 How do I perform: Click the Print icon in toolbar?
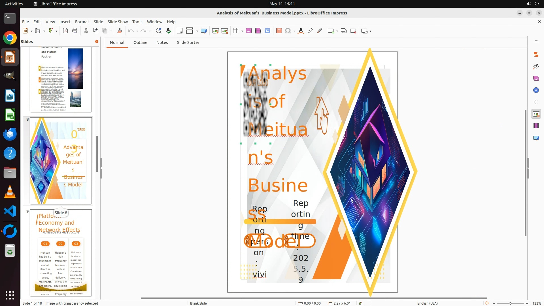tap(75, 31)
